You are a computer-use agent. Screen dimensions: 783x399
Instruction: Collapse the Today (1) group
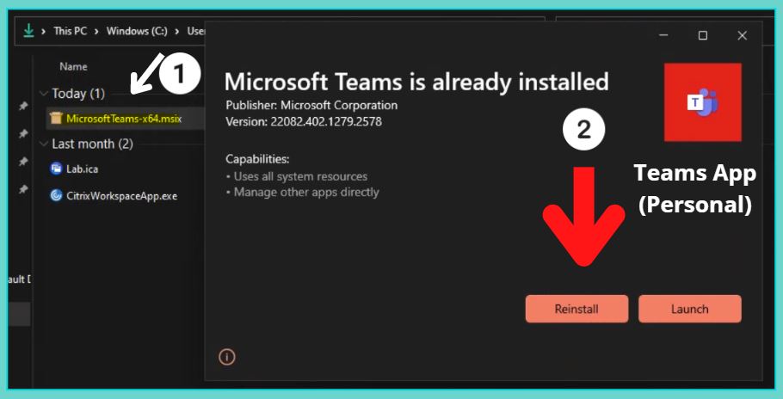(44, 93)
